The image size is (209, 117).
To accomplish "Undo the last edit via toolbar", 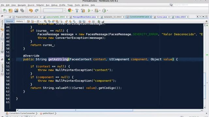I will pyautogui.click(x=31, y=10).
